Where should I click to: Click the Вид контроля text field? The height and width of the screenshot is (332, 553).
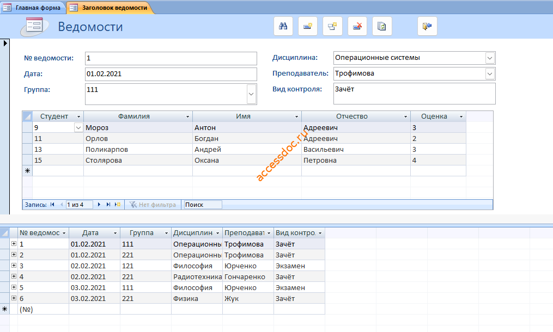pos(415,94)
